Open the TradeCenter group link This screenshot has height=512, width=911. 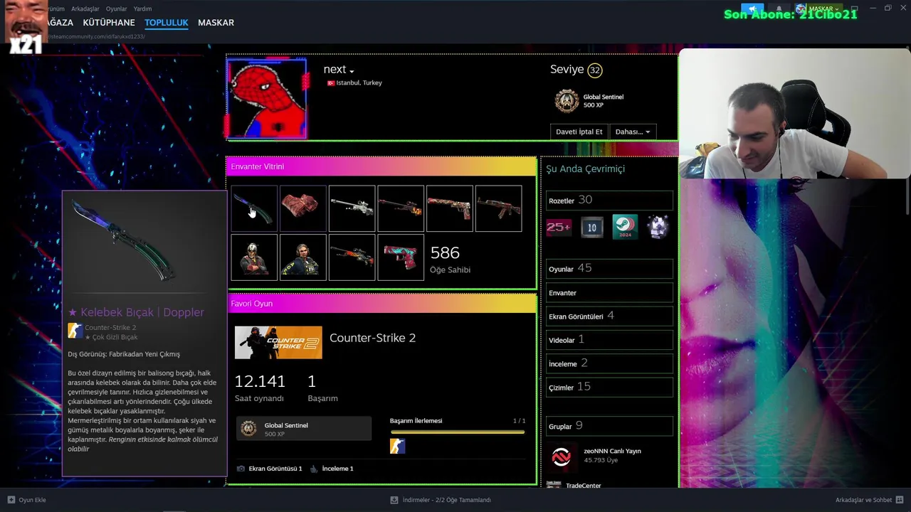[x=584, y=485]
